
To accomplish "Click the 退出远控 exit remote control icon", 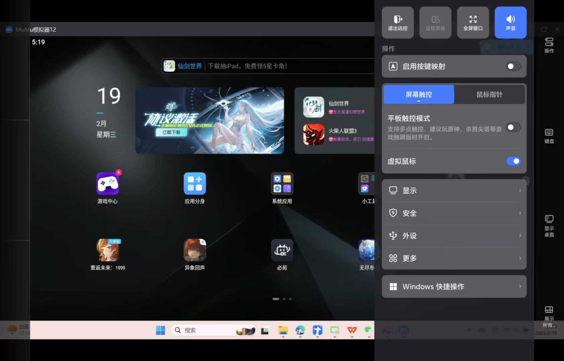I will tap(398, 22).
